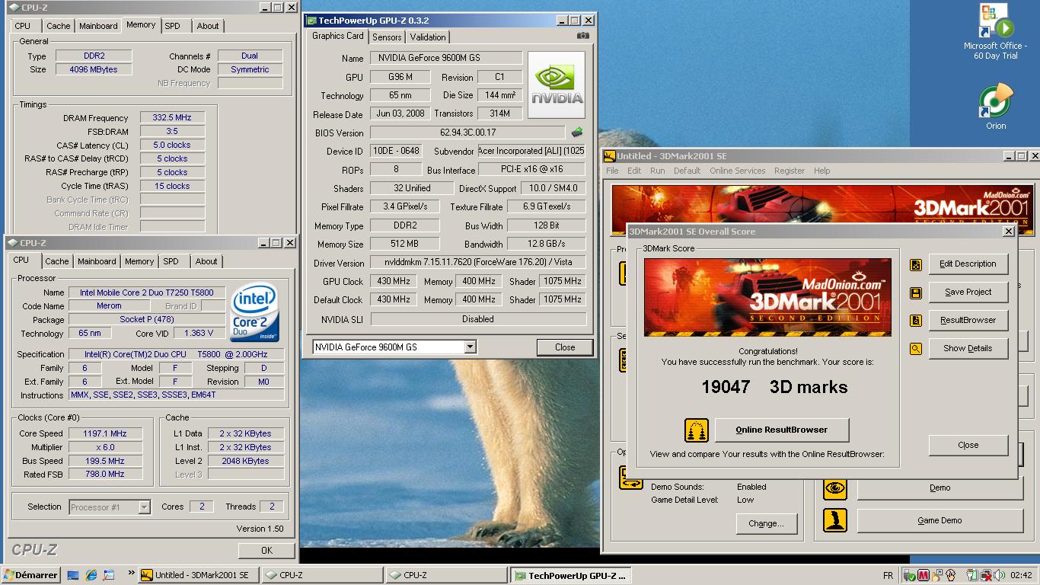
Task: Click the BIOS Version field 62.94.3C.00.17
Action: (467, 133)
